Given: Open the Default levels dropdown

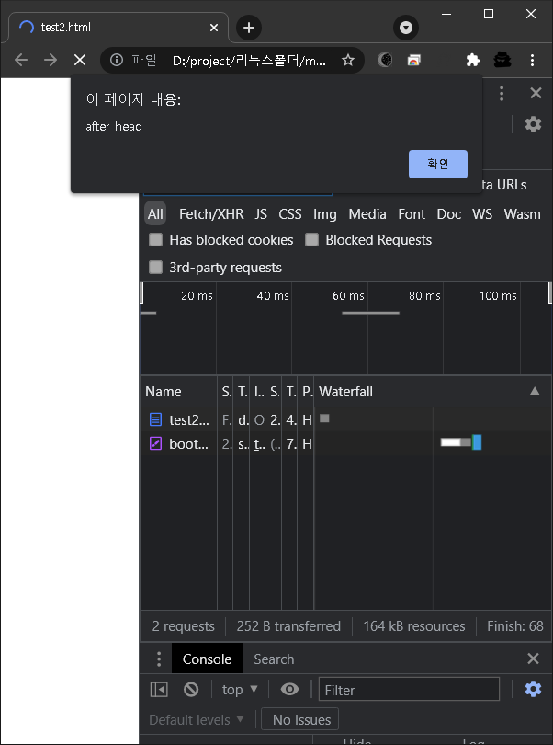Looking at the screenshot, I should tap(197, 719).
